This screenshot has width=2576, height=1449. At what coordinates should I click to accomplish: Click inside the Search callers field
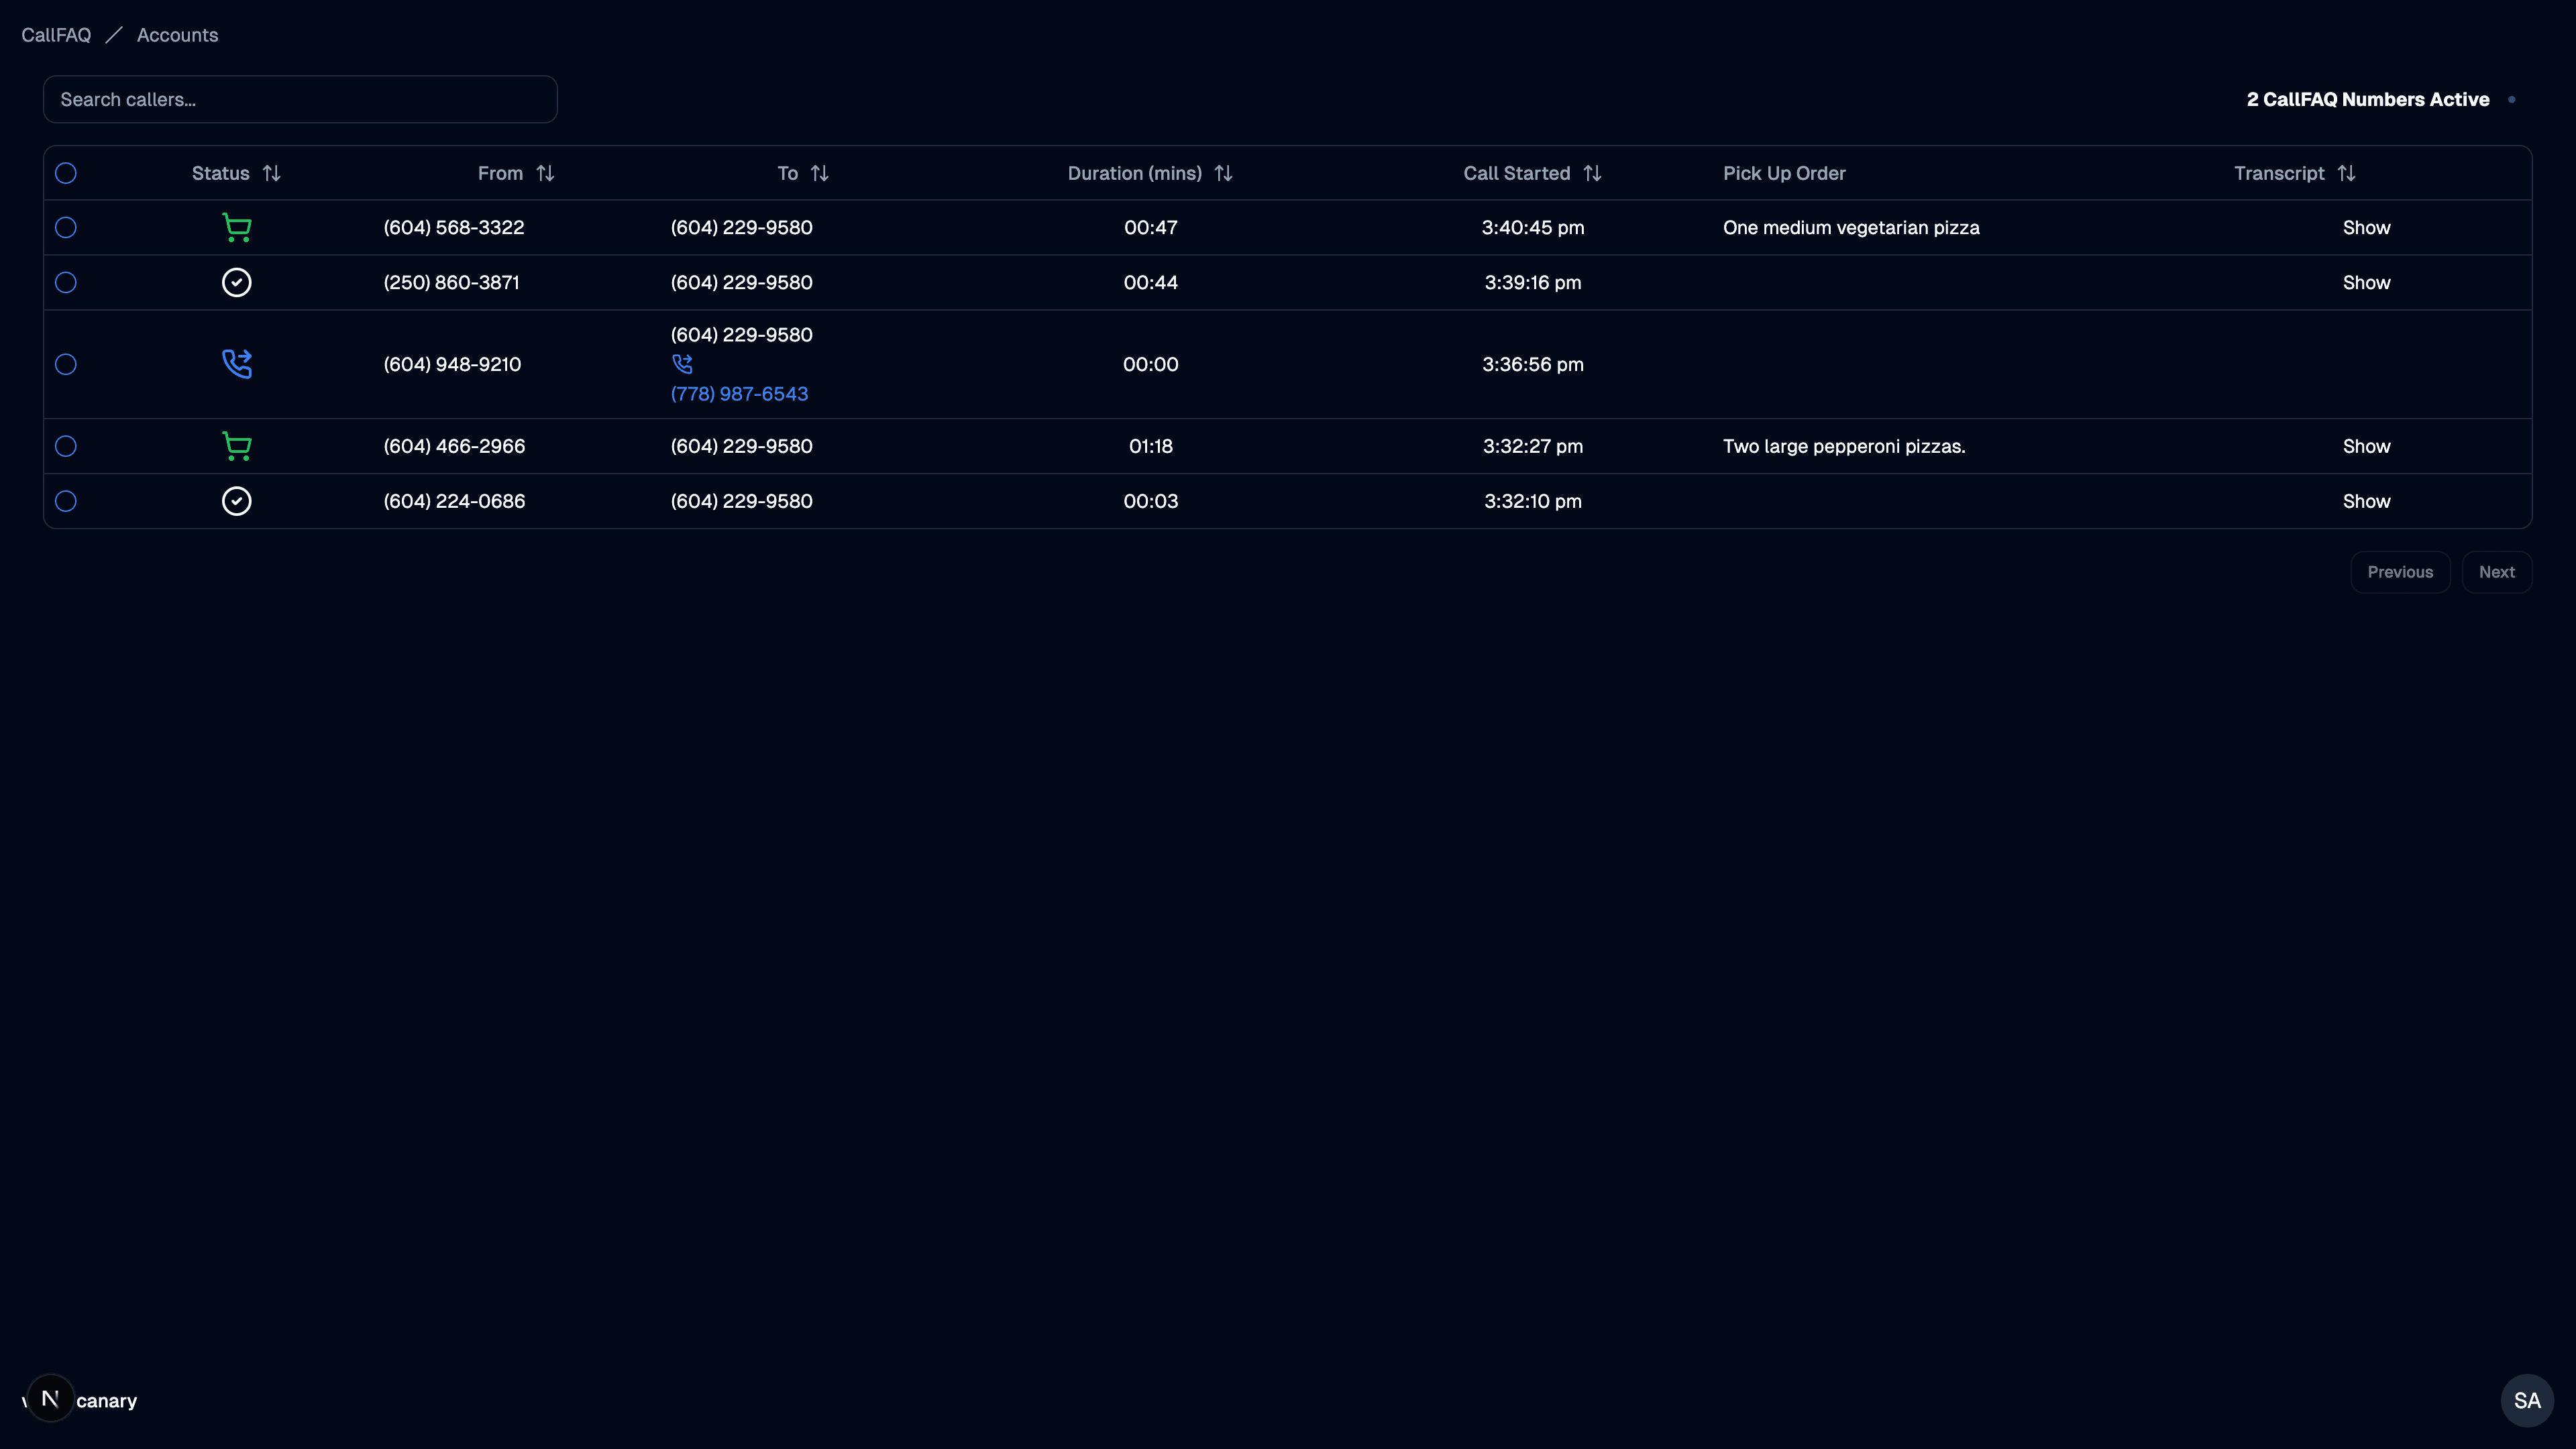(x=299, y=99)
